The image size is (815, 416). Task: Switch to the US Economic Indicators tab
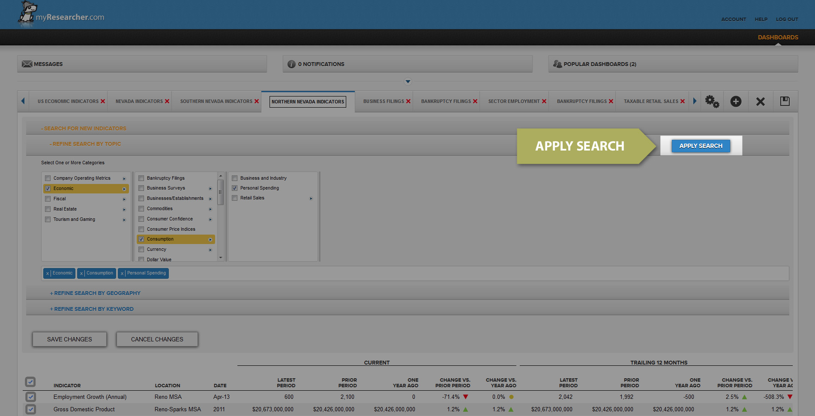68,102
